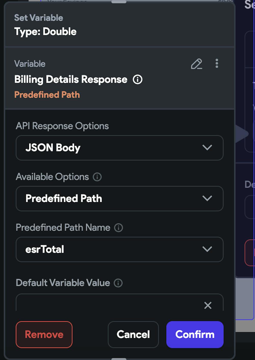Click info icon next to Billing Details Response
Screen dimensions: 255x360
coord(138,79)
